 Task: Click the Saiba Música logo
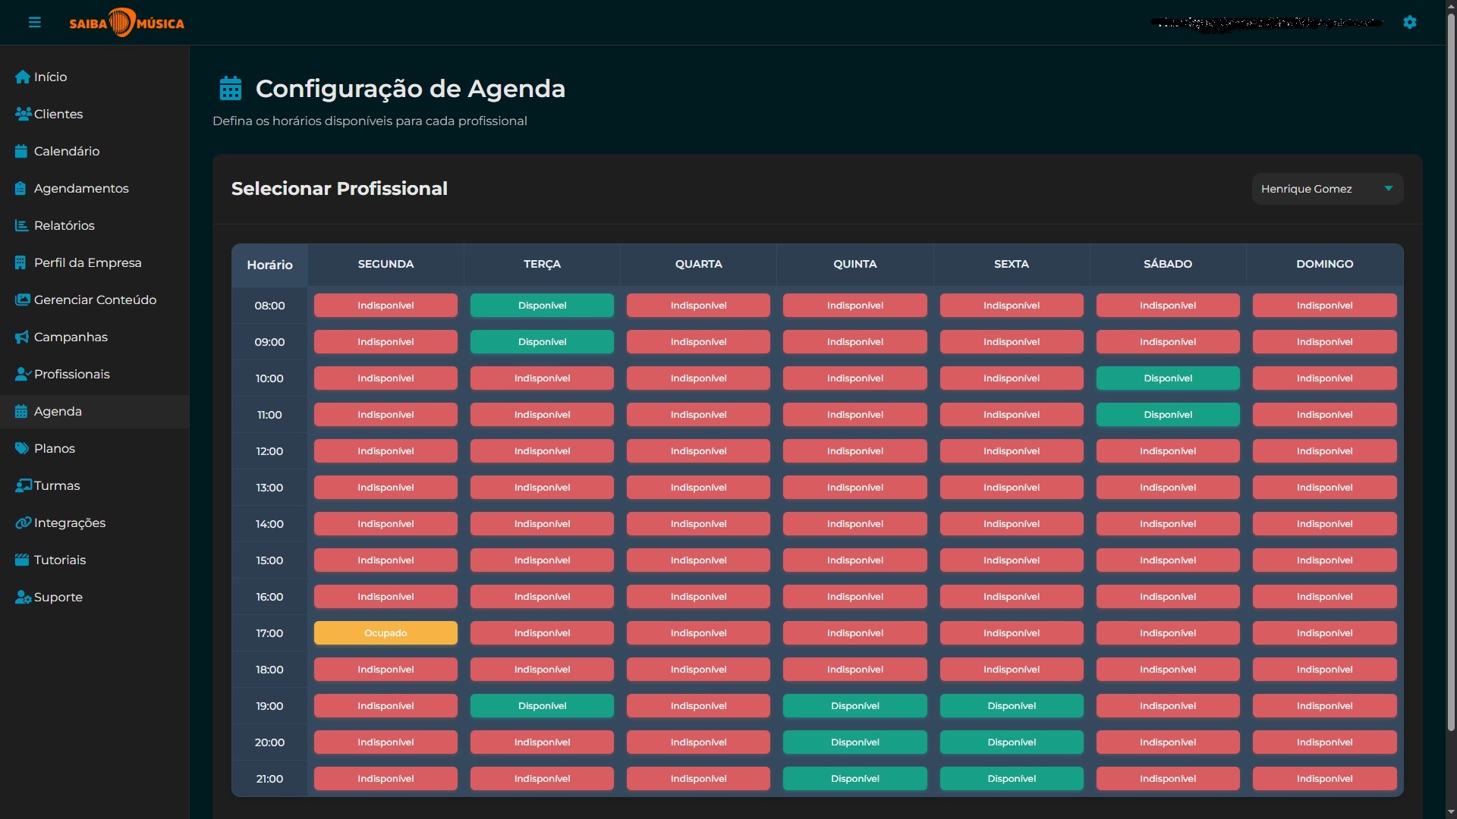(x=127, y=23)
